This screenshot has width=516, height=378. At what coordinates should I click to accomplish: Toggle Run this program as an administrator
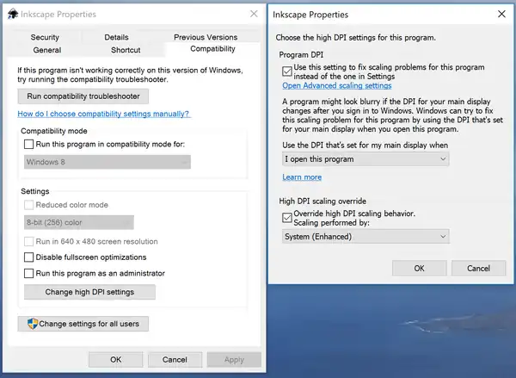29,274
